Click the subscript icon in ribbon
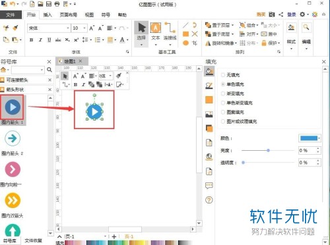Viewport: 330px width, 245px height. coord(67,40)
